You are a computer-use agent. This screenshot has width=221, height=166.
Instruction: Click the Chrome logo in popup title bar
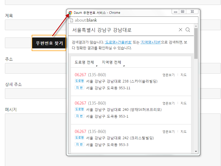70,13
